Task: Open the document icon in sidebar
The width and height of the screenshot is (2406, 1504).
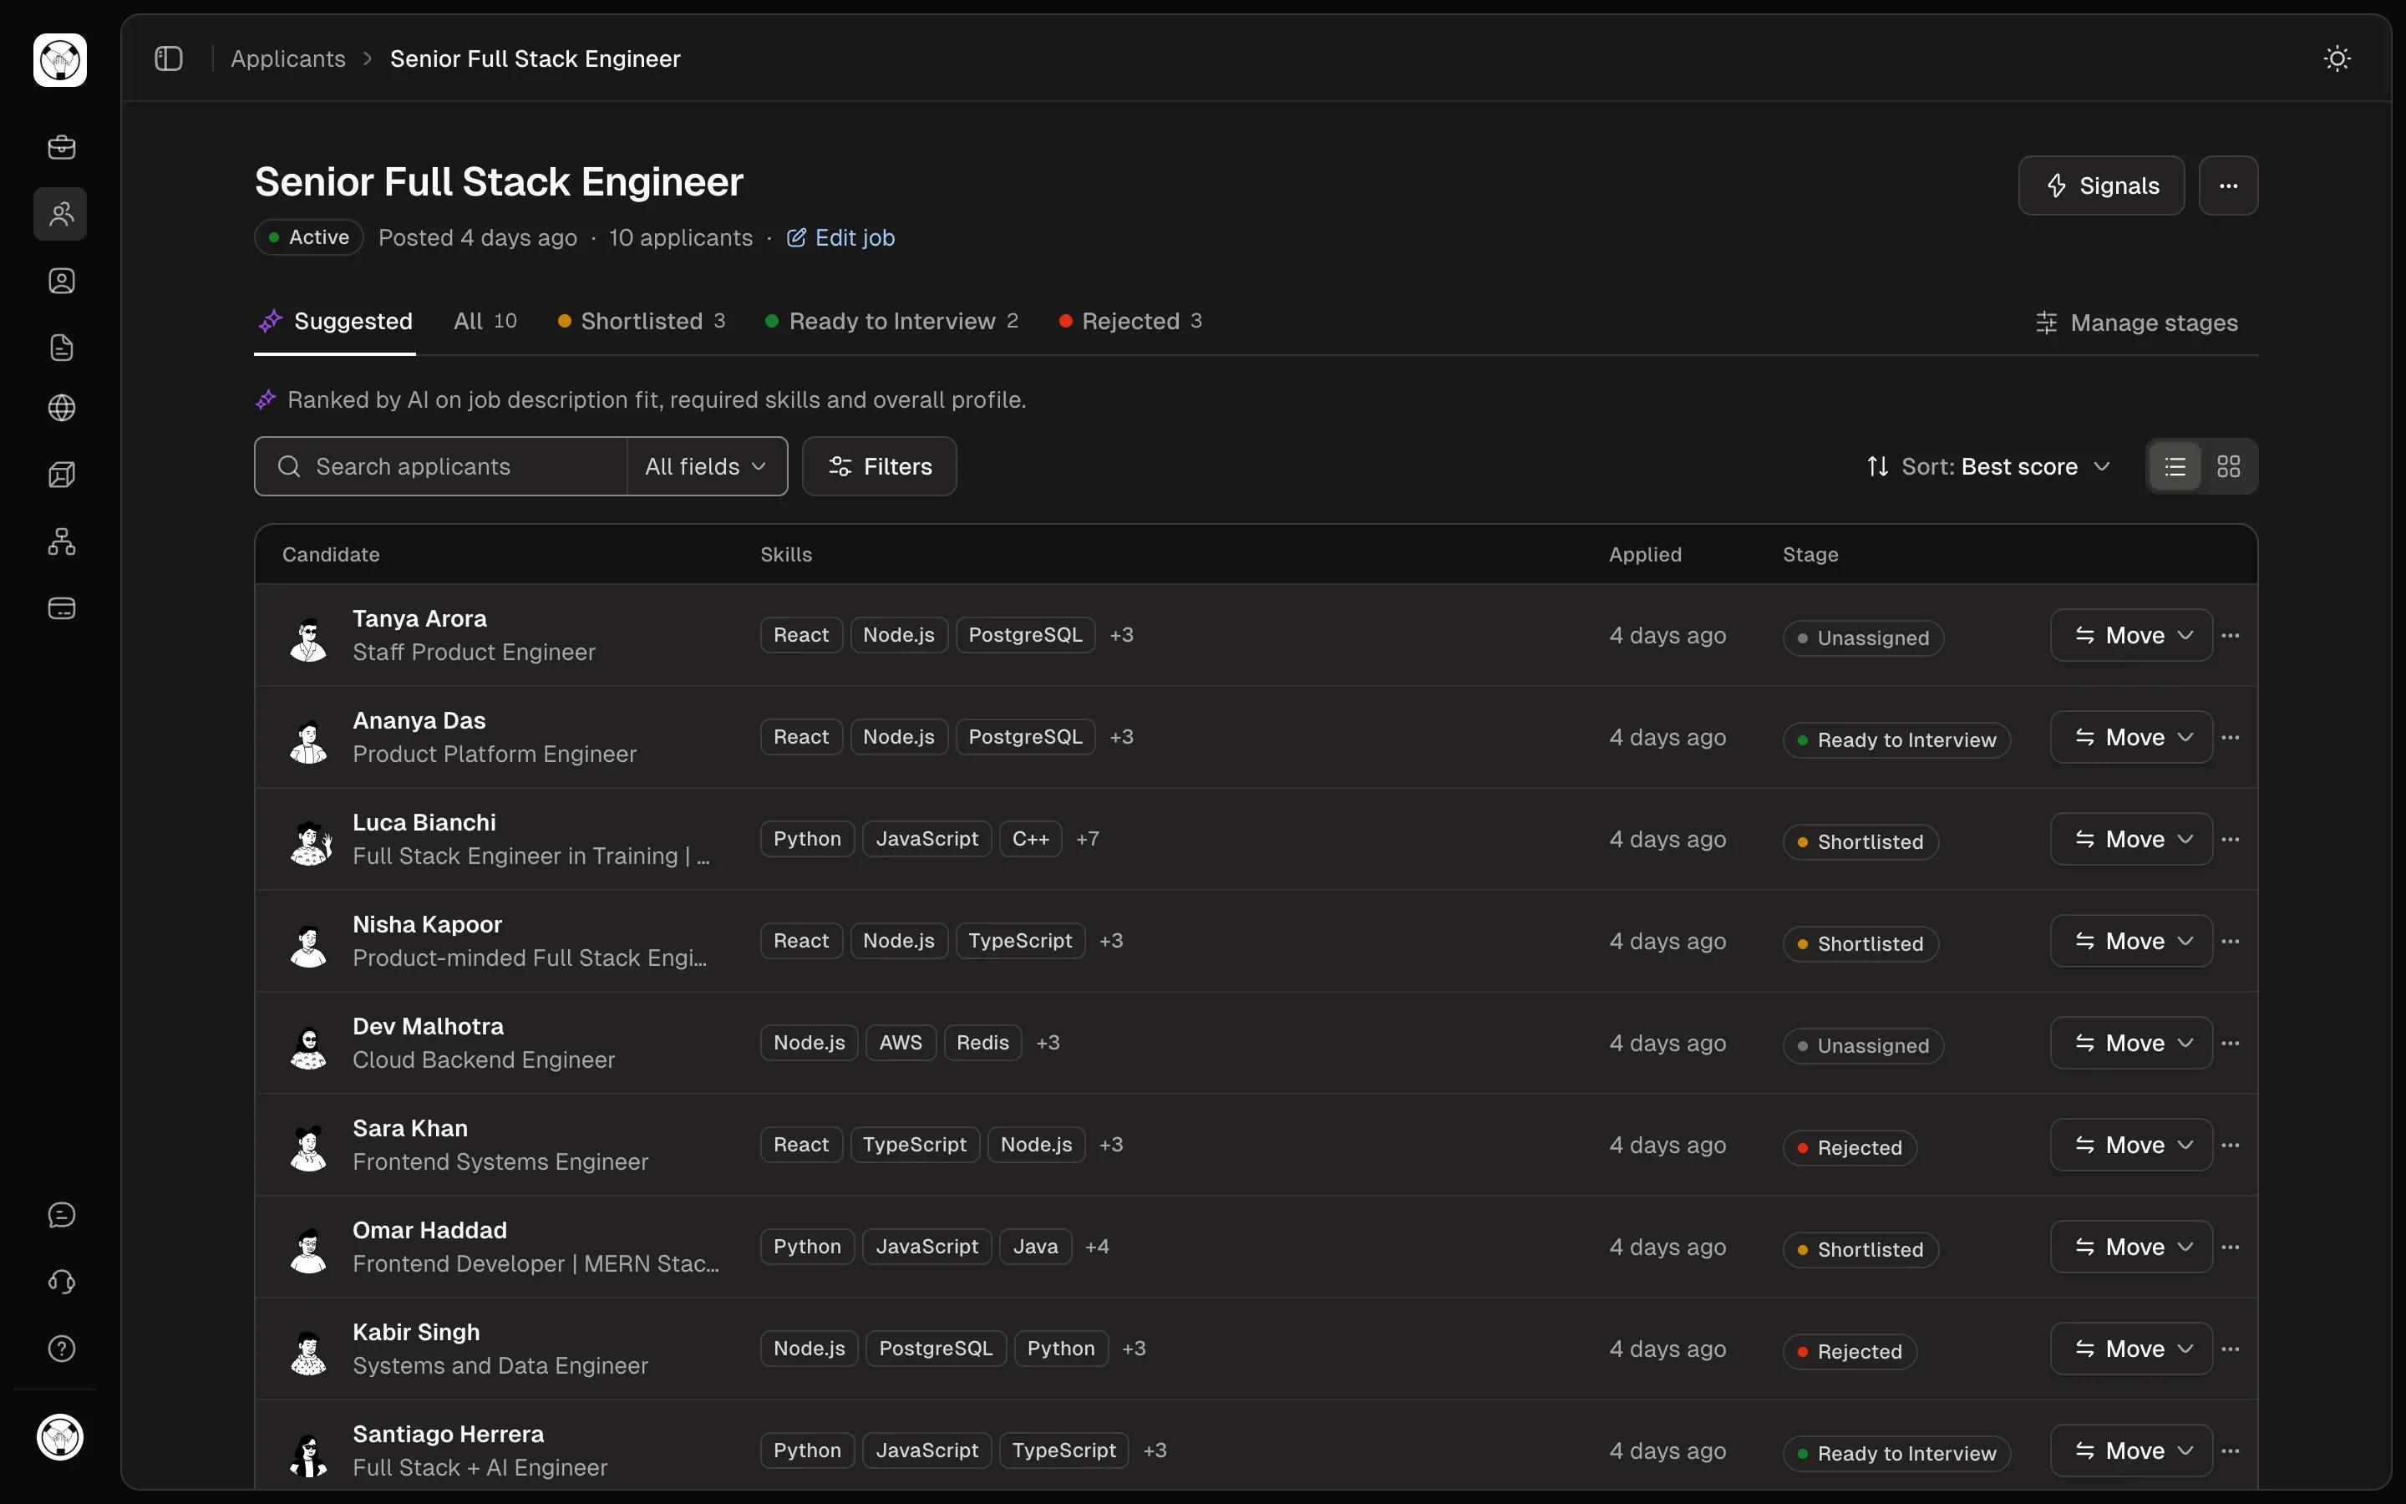Action: pyautogui.click(x=62, y=348)
